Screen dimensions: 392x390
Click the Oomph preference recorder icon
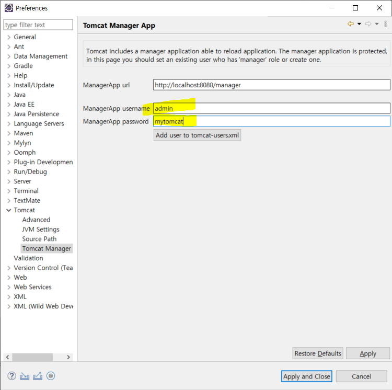[51, 376]
